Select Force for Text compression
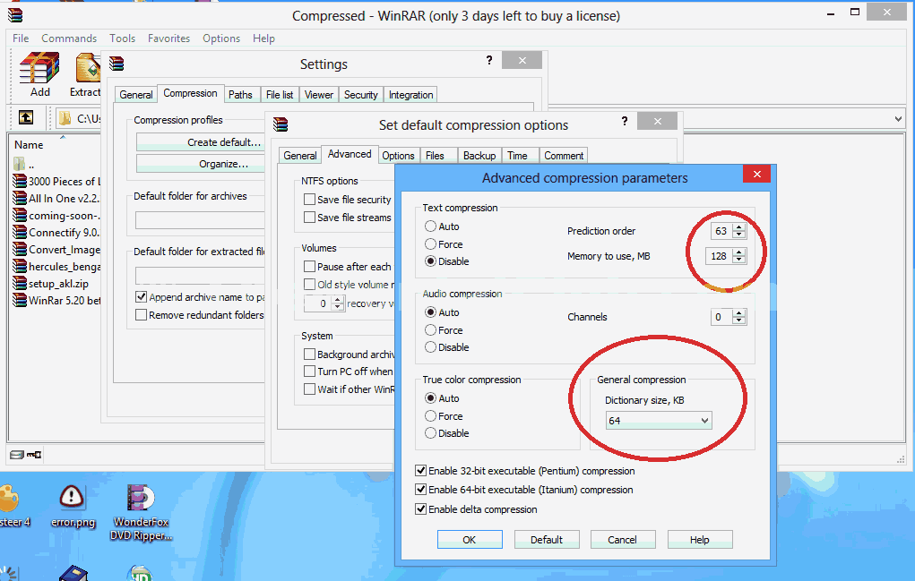This screenshot has width=915, height=581. (431, 244)
